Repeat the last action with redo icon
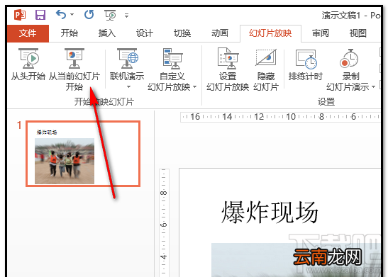The image size is (388, 277). [x=89, y=15]
